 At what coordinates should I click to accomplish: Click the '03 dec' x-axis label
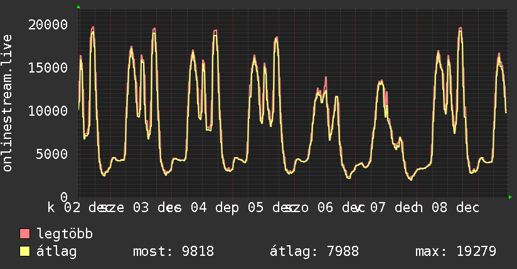point(157,208)
